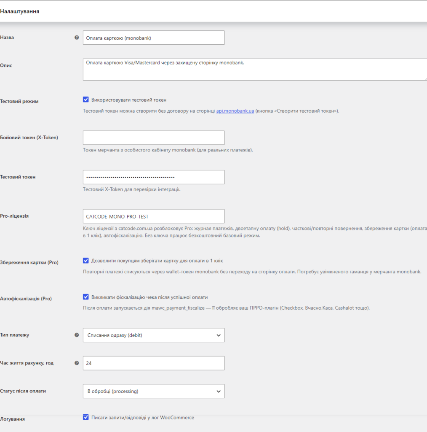Click inside the Опис textarea
This screenshot has width=427, height=432.
click(255, 70)
